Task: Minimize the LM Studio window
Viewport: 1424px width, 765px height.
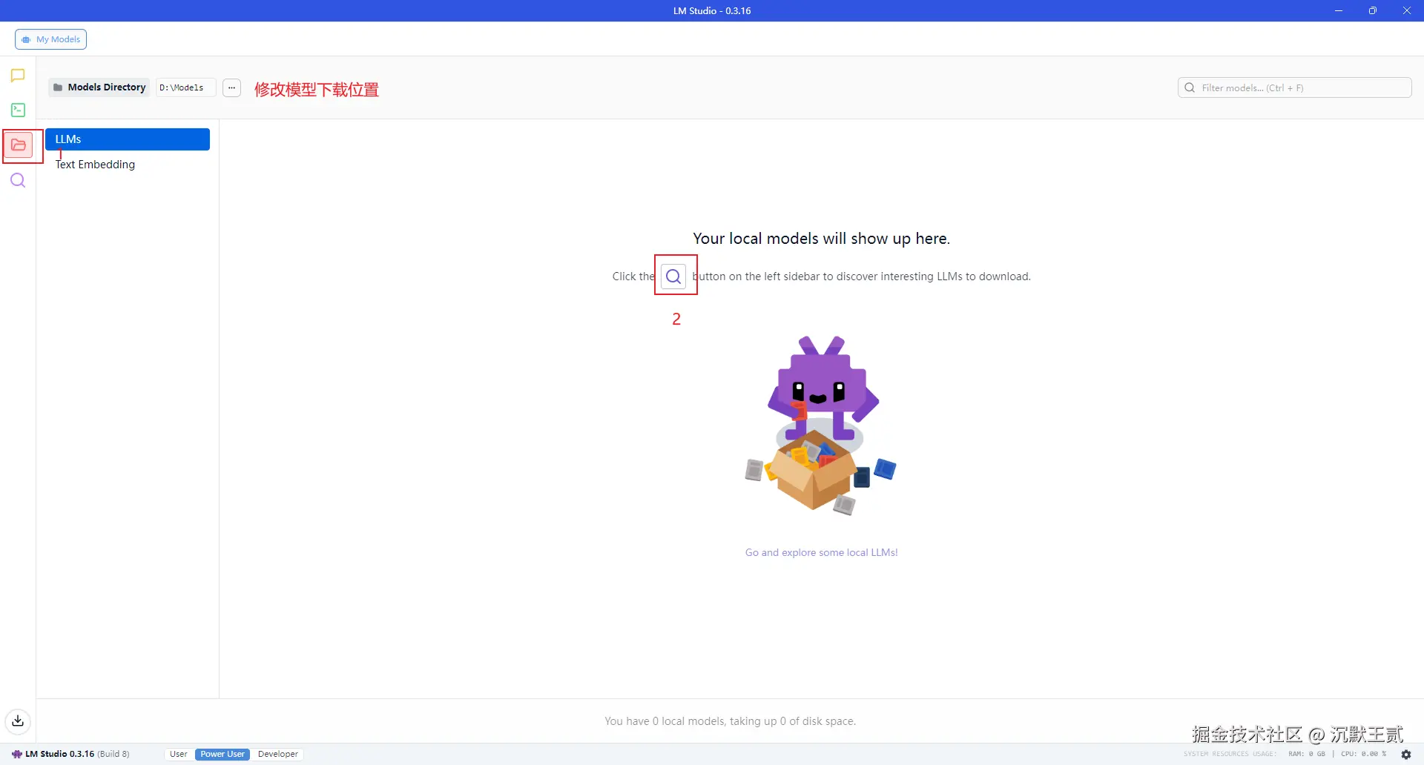Action: point(1339,10)
